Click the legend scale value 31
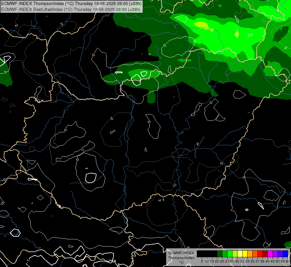291x267 pixels. (242, 261)
